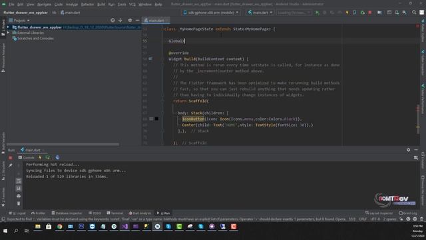Viewport: 426px width, 240px height.
Task: Click hot reload lightning icon in Run panel
Action: tap(40, 157)
